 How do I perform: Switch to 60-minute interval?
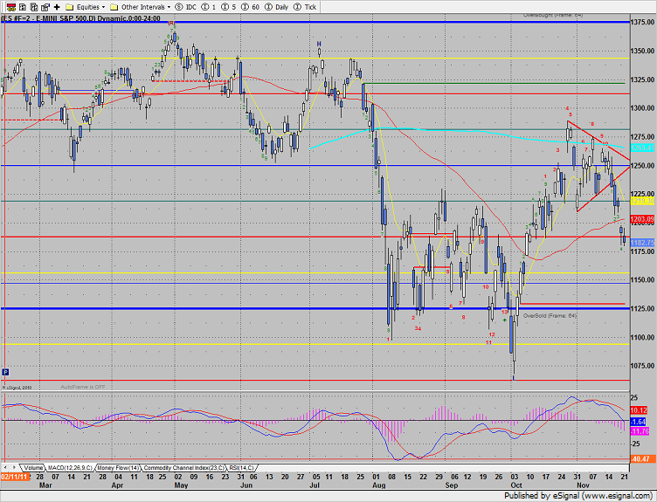tap(250, 7)
